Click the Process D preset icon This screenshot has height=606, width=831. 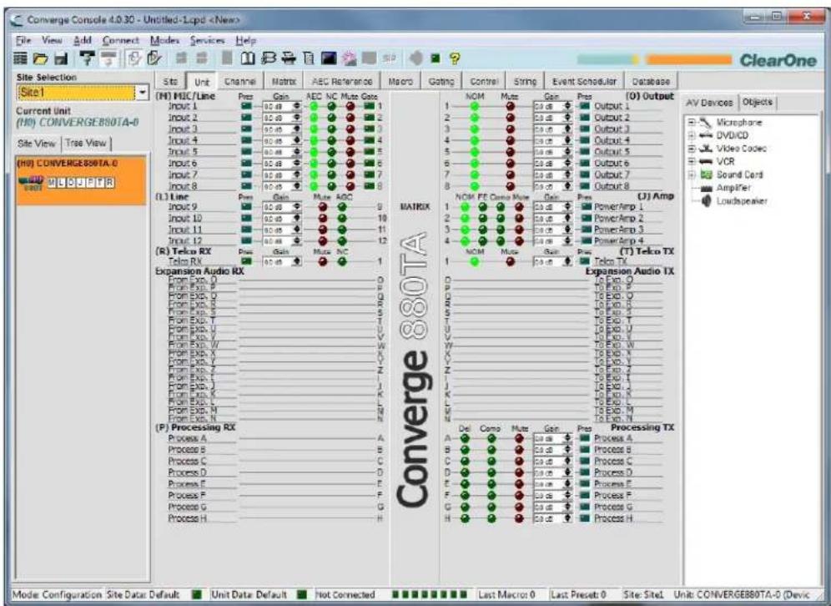(585, 472)
